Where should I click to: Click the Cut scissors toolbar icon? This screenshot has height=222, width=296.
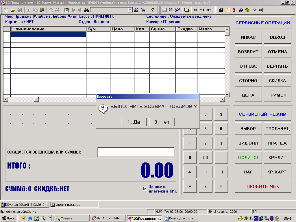[29, 10]
